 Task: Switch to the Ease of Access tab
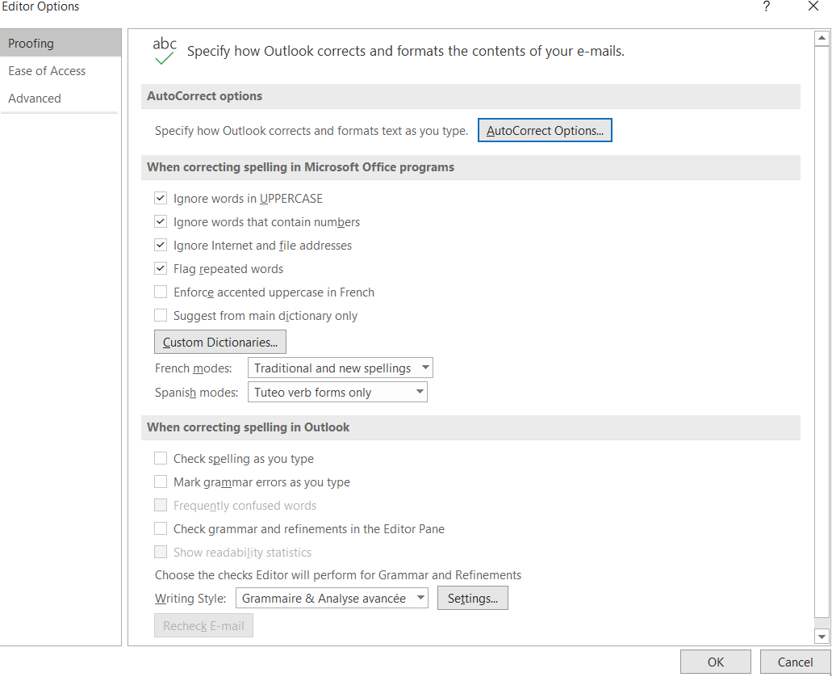[47, 71]
